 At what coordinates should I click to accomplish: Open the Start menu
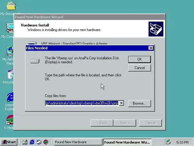tap(9, 142)
